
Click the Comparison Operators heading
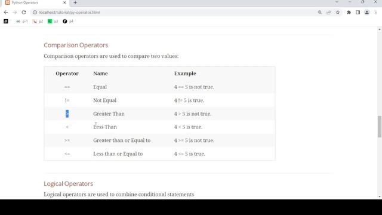point(76,45)
